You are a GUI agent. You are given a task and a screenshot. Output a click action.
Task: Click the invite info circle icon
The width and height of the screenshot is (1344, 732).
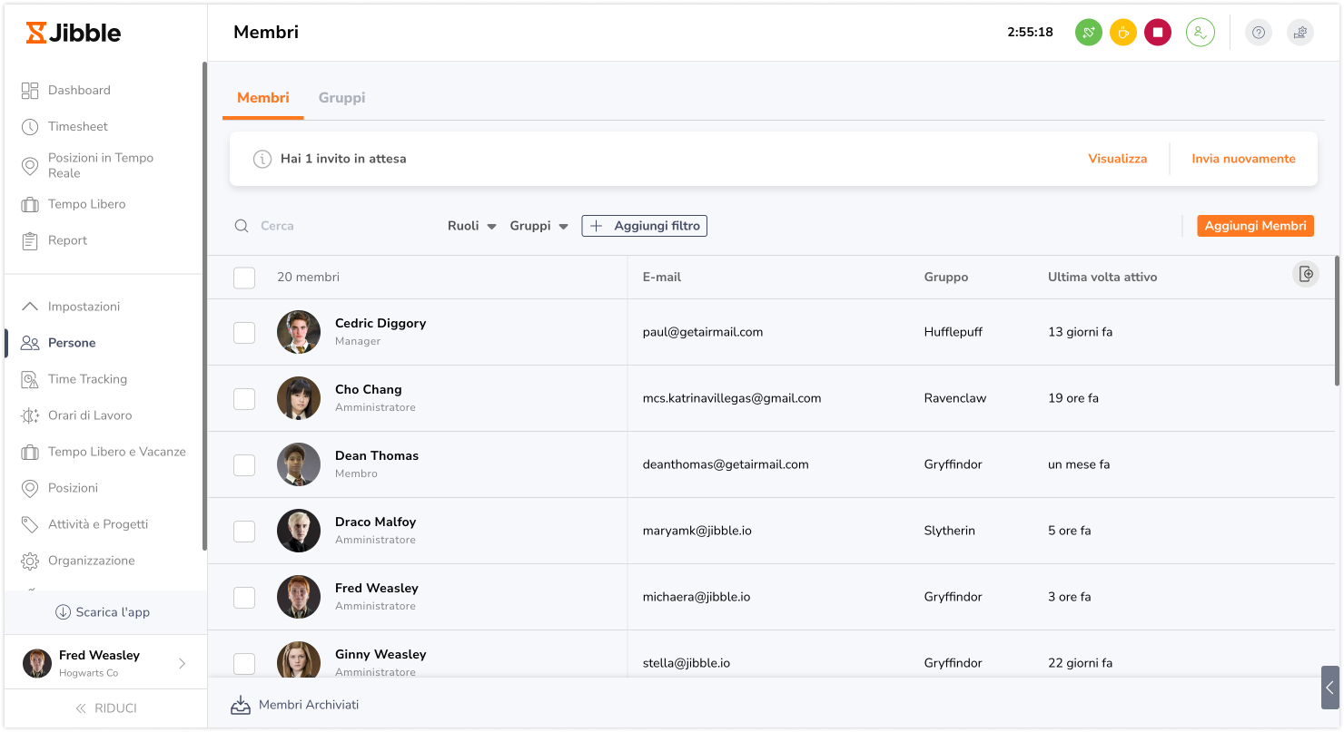tap(262, 159)
